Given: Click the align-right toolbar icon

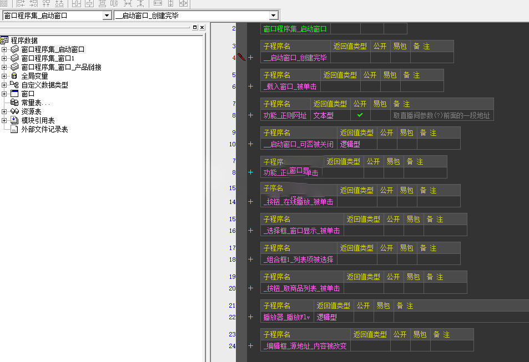Looking at the screenshot, I should tap(33, 4).
